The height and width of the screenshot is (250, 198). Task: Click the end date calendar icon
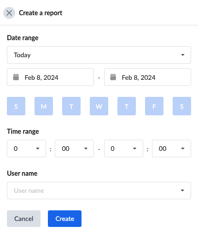(113, 77)
